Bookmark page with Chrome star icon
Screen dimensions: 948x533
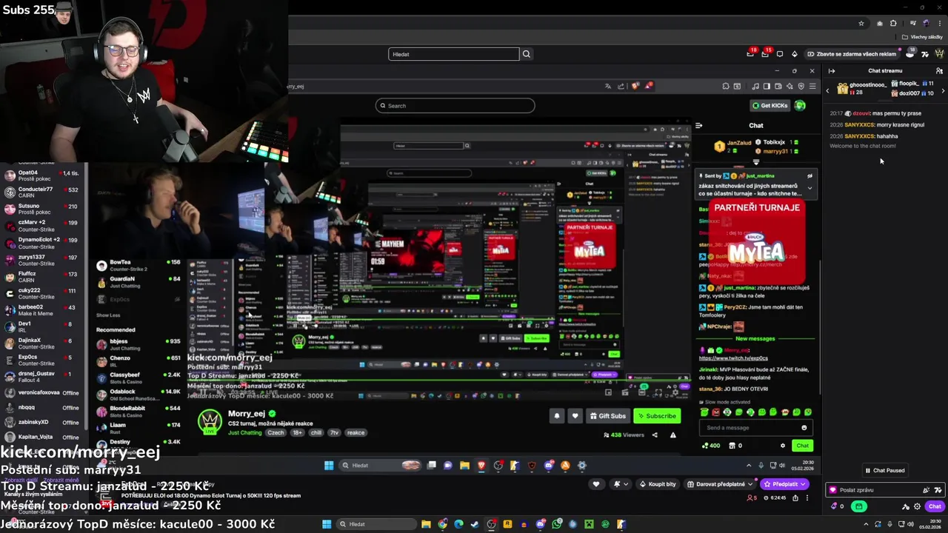click(x=861, y=24)
